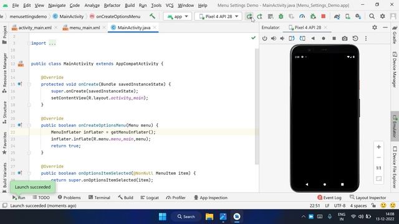Click the Rerun app icon
This screenshot has width=399, height=224.
click(249, 17)
